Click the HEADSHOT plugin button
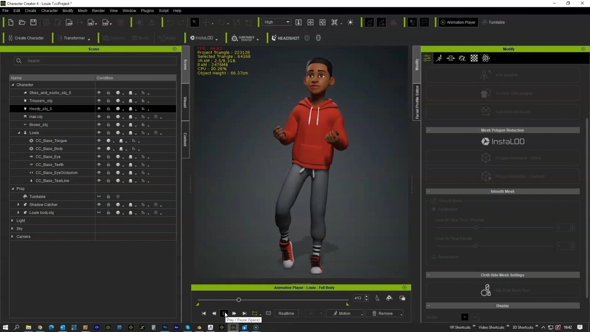 [x=285, y=38]
